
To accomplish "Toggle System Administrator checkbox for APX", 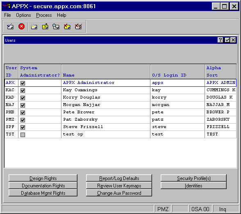I will 23,83.
